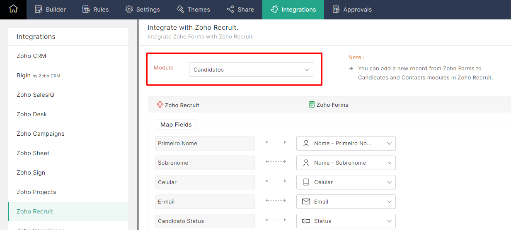The width and height of the screenshot is (511, 230).
Task: Go to Zoho Campaigns integration
Action: (41, 134)
